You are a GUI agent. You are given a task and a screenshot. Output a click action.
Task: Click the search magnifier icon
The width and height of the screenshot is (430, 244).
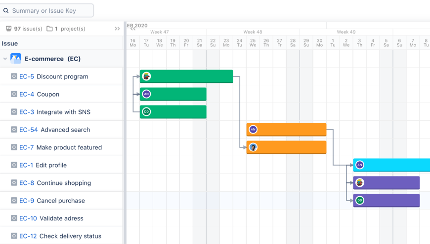pos(6,11)
